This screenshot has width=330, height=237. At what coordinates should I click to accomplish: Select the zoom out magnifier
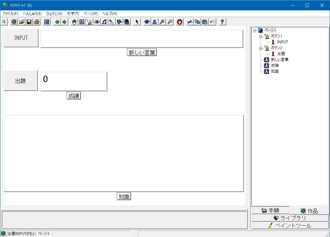point(170,22)
